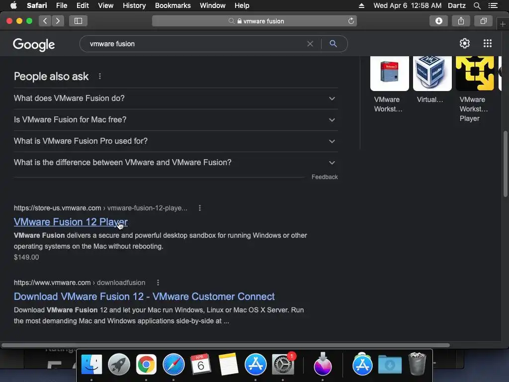This screenshot has height=382, width=509.
Task: Open the Trash in the Dock
Action: coord(417,364)
